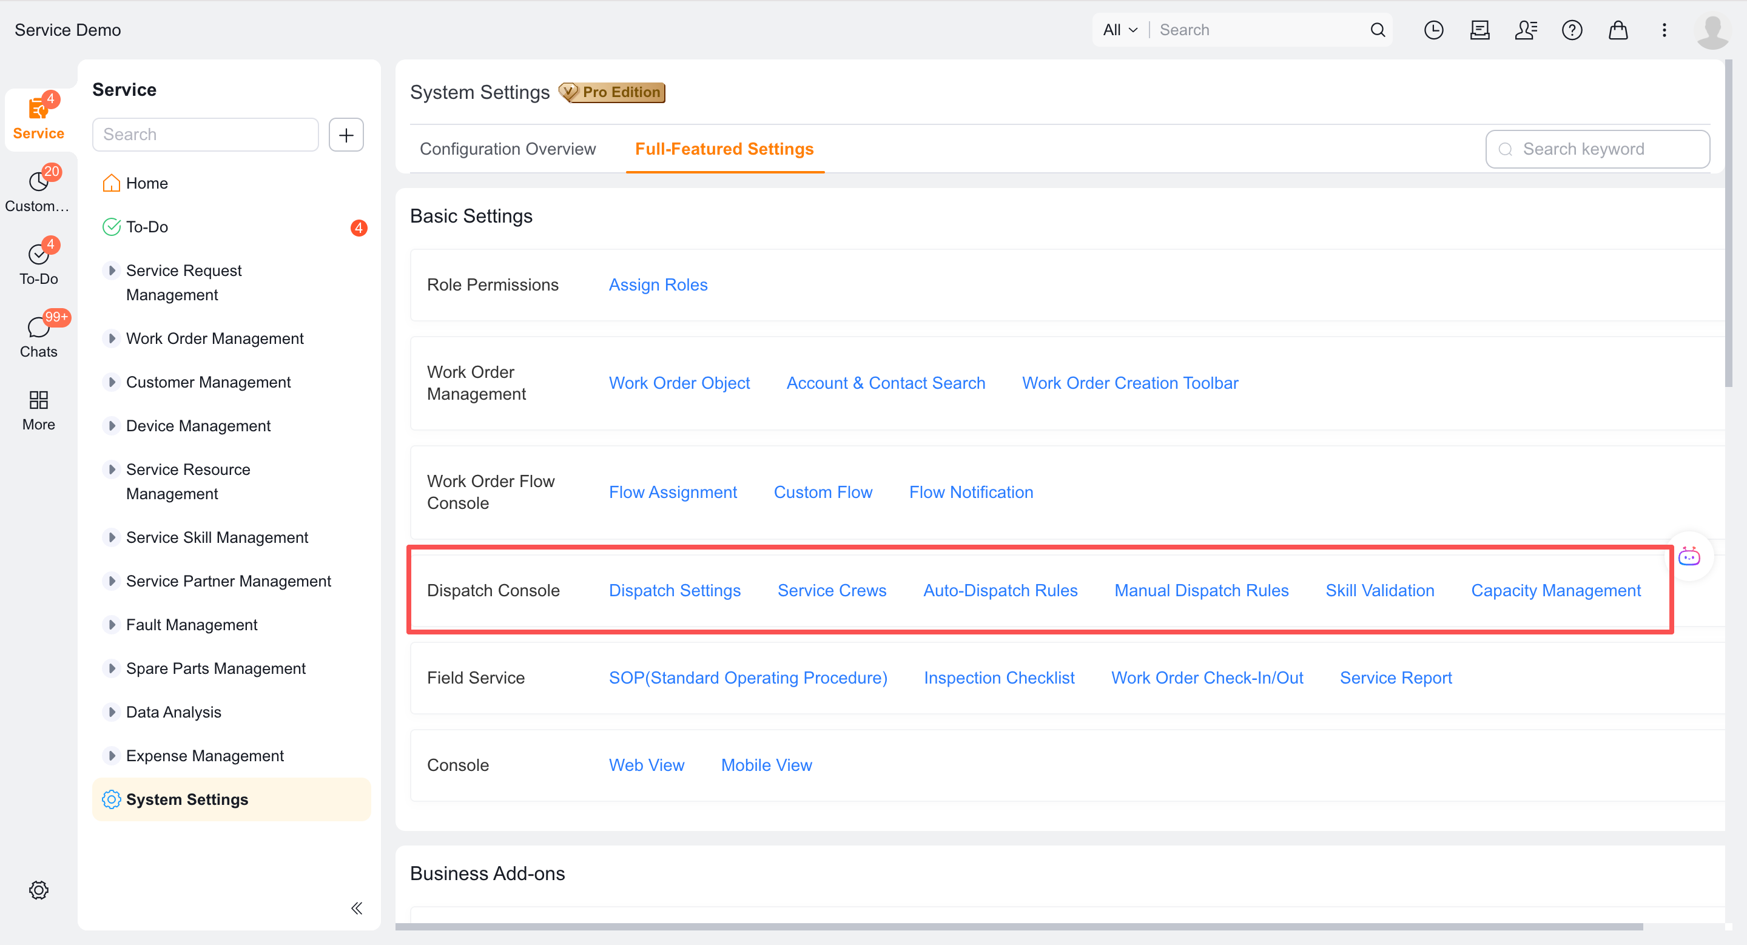Open the Flow Assignment link
The width and height of the screenshot is (1747, 945).
coord(673,492)
